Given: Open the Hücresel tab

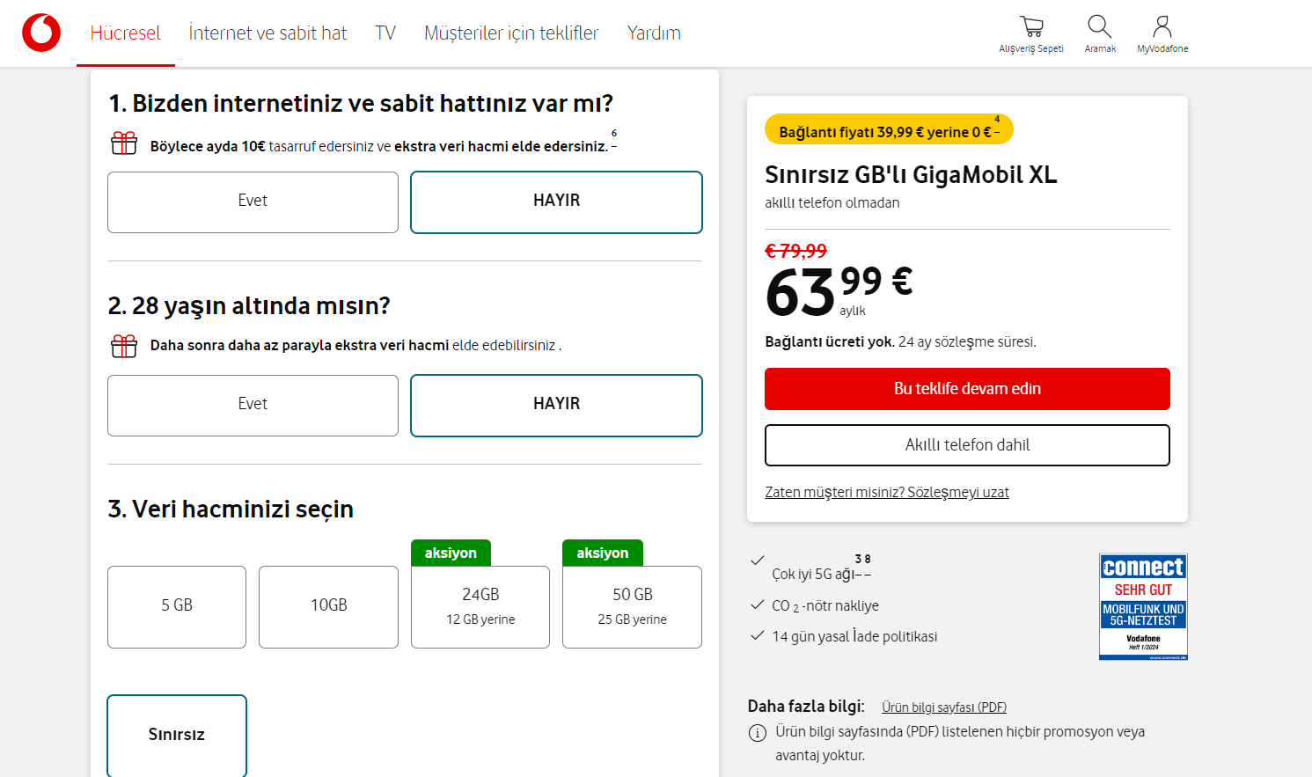Looking at the screenshot, I should coord(126,33).
